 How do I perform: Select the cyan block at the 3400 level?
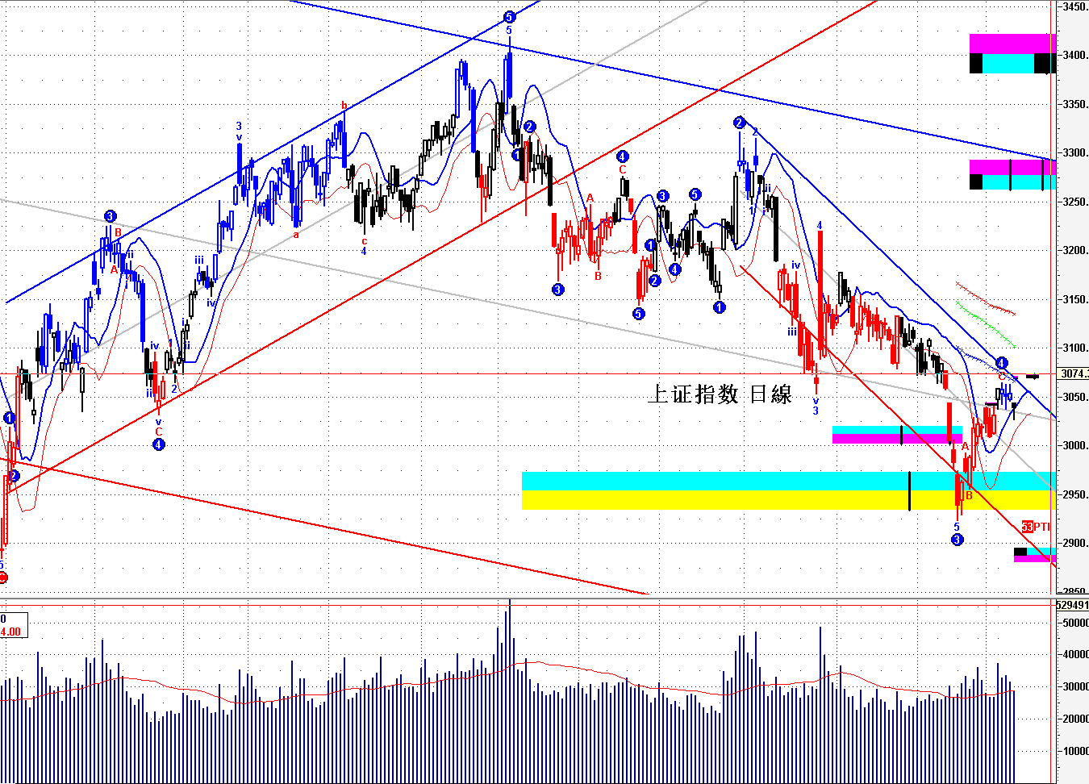coord(1008,64)
